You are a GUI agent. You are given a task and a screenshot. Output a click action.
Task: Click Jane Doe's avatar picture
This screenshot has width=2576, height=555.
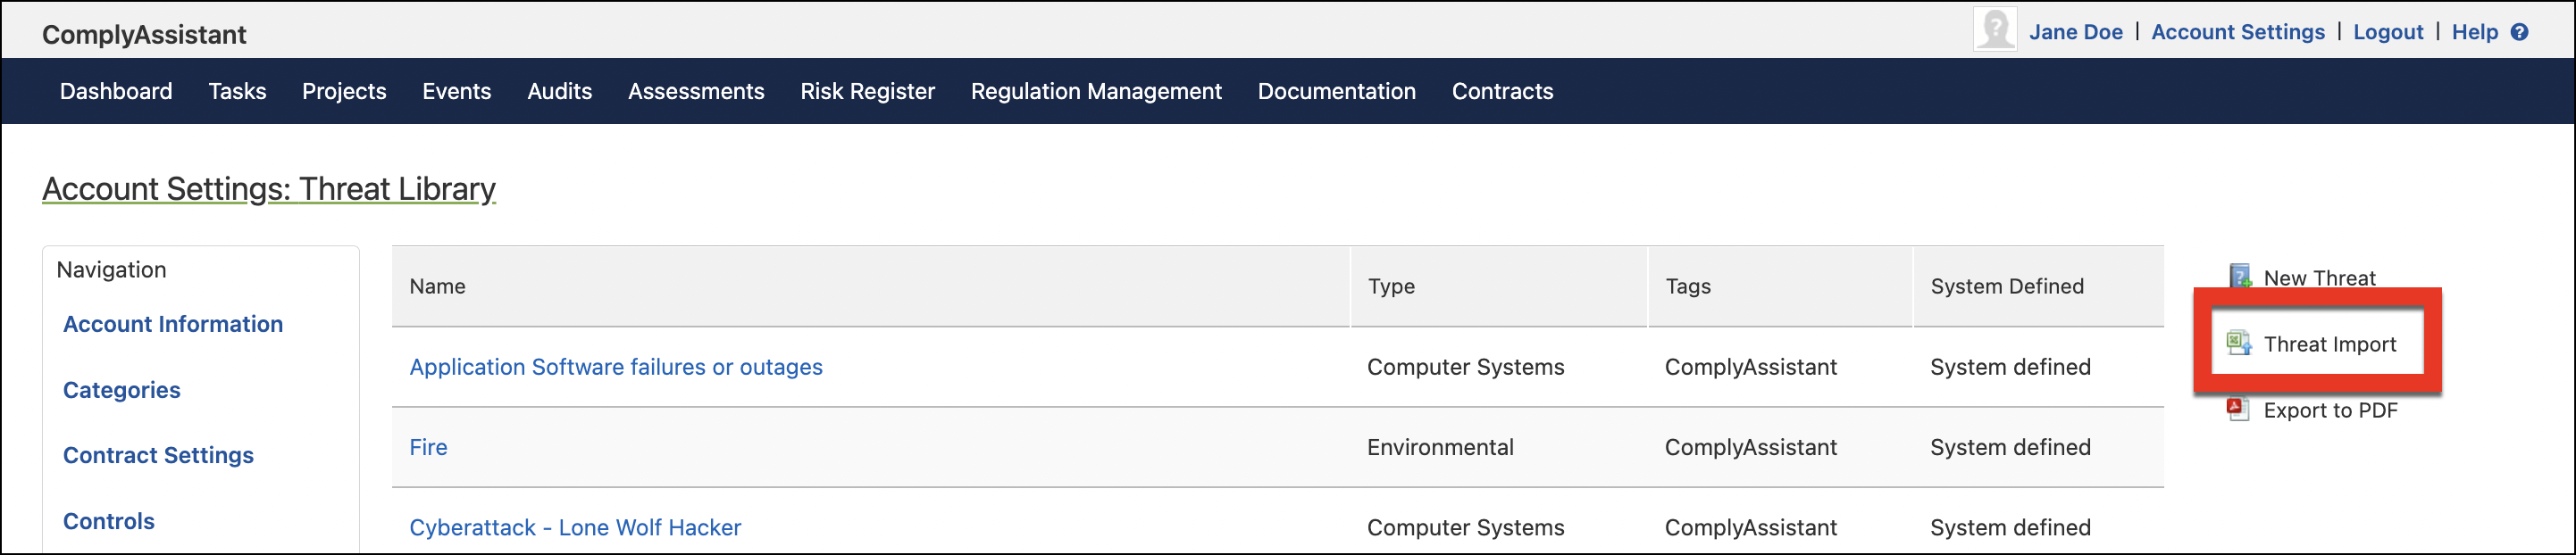pyautogui.click(x=1995, y=30)
